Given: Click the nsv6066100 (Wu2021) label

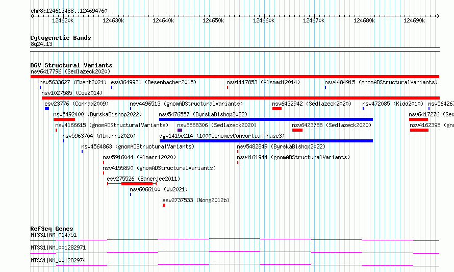Looking at the screenshot, I should click(x=159, y=189).
